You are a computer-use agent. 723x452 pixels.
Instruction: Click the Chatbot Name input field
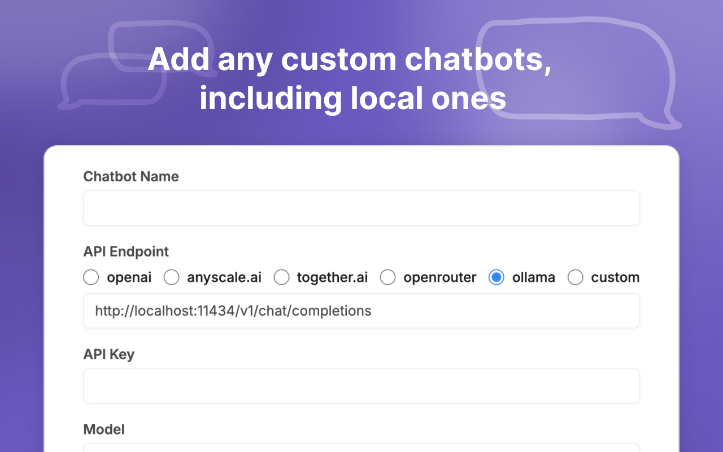click(x=361, y=207)
